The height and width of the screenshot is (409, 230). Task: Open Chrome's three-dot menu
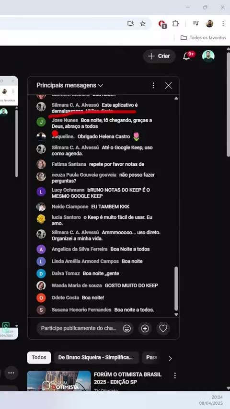(x=223, y=24)
